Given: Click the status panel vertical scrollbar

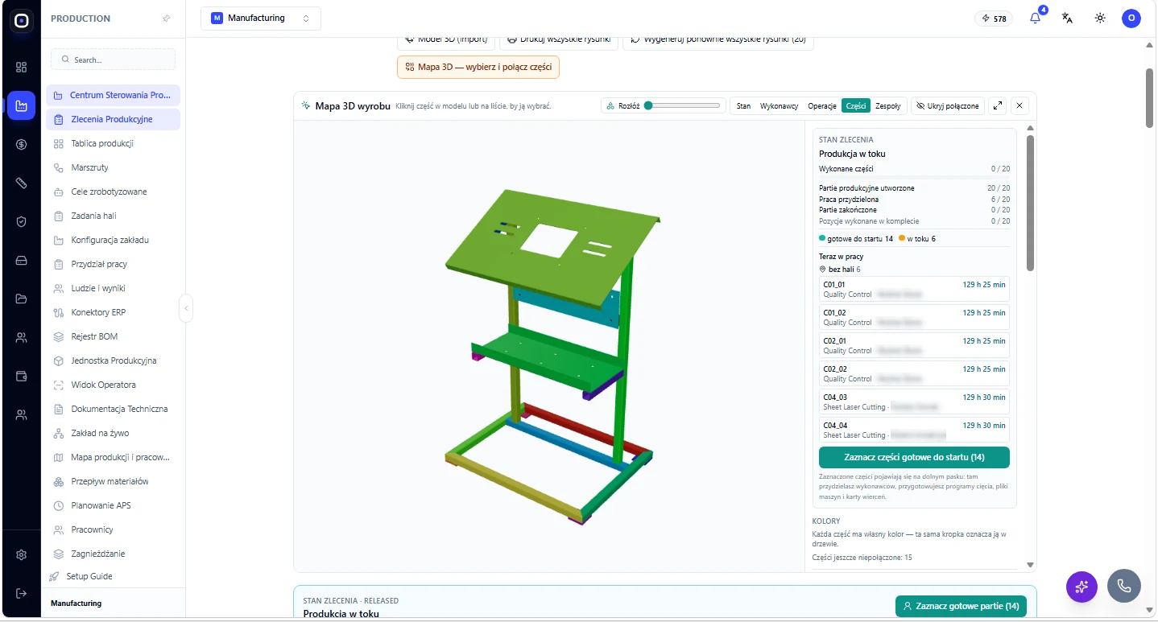Looking at the screenshot, I should [x=1030, y=203].
